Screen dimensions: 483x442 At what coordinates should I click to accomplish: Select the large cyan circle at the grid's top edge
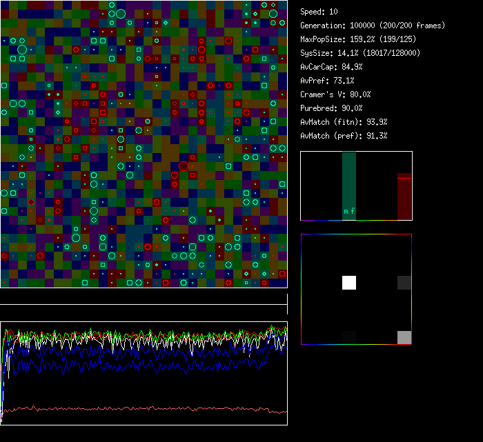tap(121, 14)
